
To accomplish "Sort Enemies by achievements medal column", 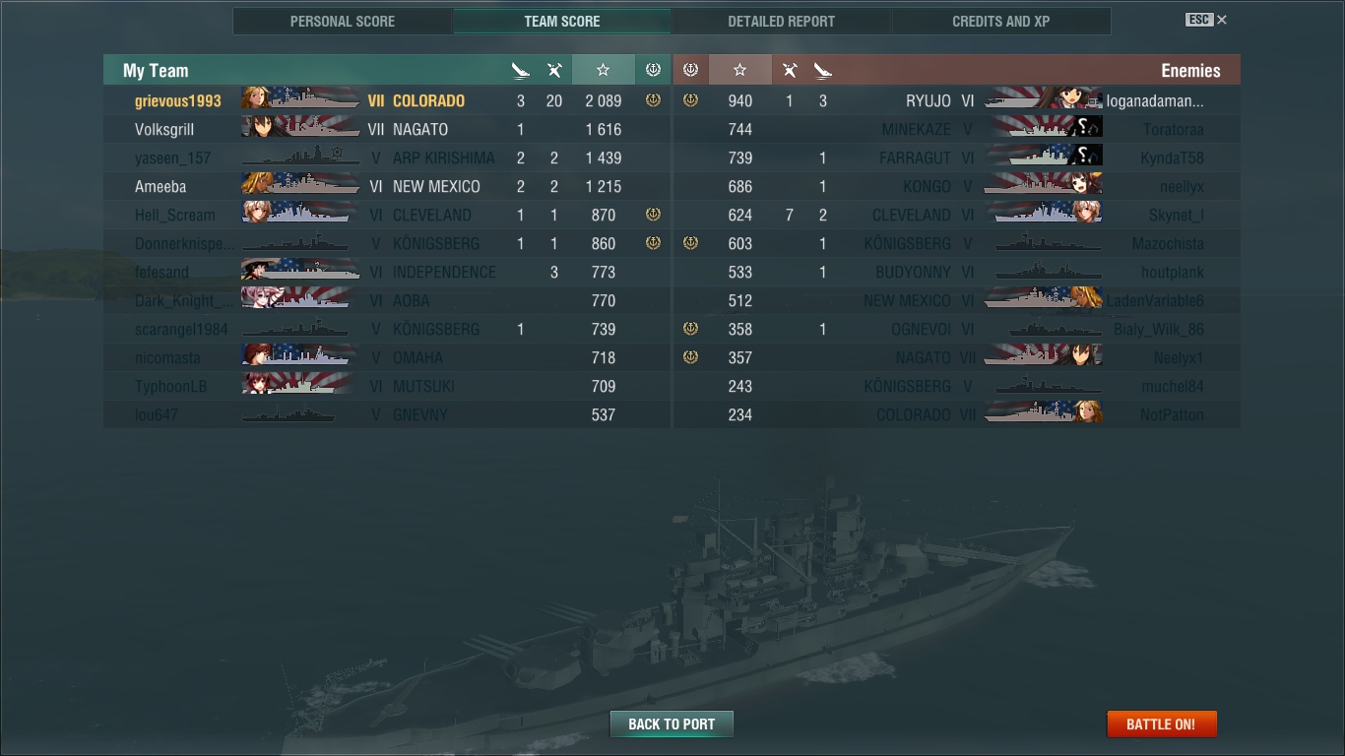I will 690,70.
